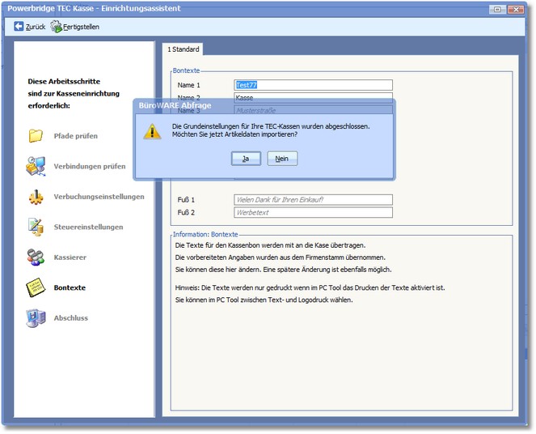536x434 pixels.
Task: Click the Zurück back arrow icon
Action: point(19,27)
